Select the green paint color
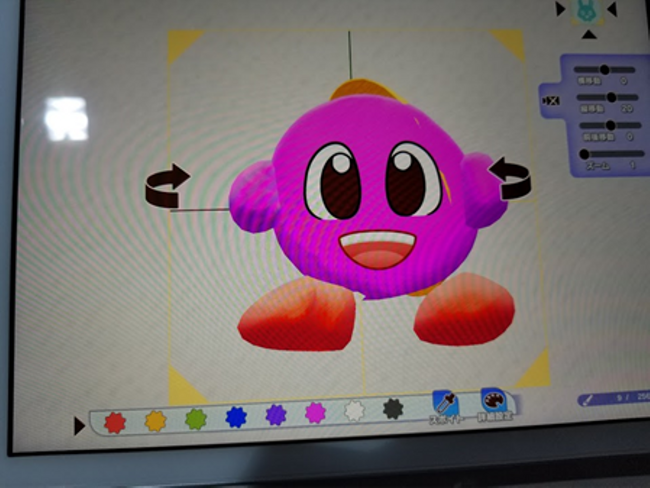650x488 pixels. point(196,418)
